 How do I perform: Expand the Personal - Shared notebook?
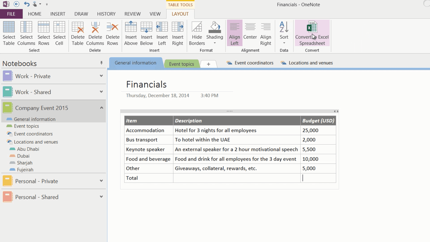coord(101,197)
